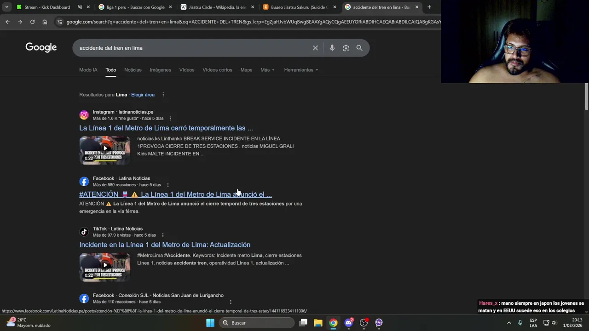The height and width of the screenshot is (331, 589).
Task: Open the Instagram latinanoticias.pe result options menu
Action: tap(171, 119)
